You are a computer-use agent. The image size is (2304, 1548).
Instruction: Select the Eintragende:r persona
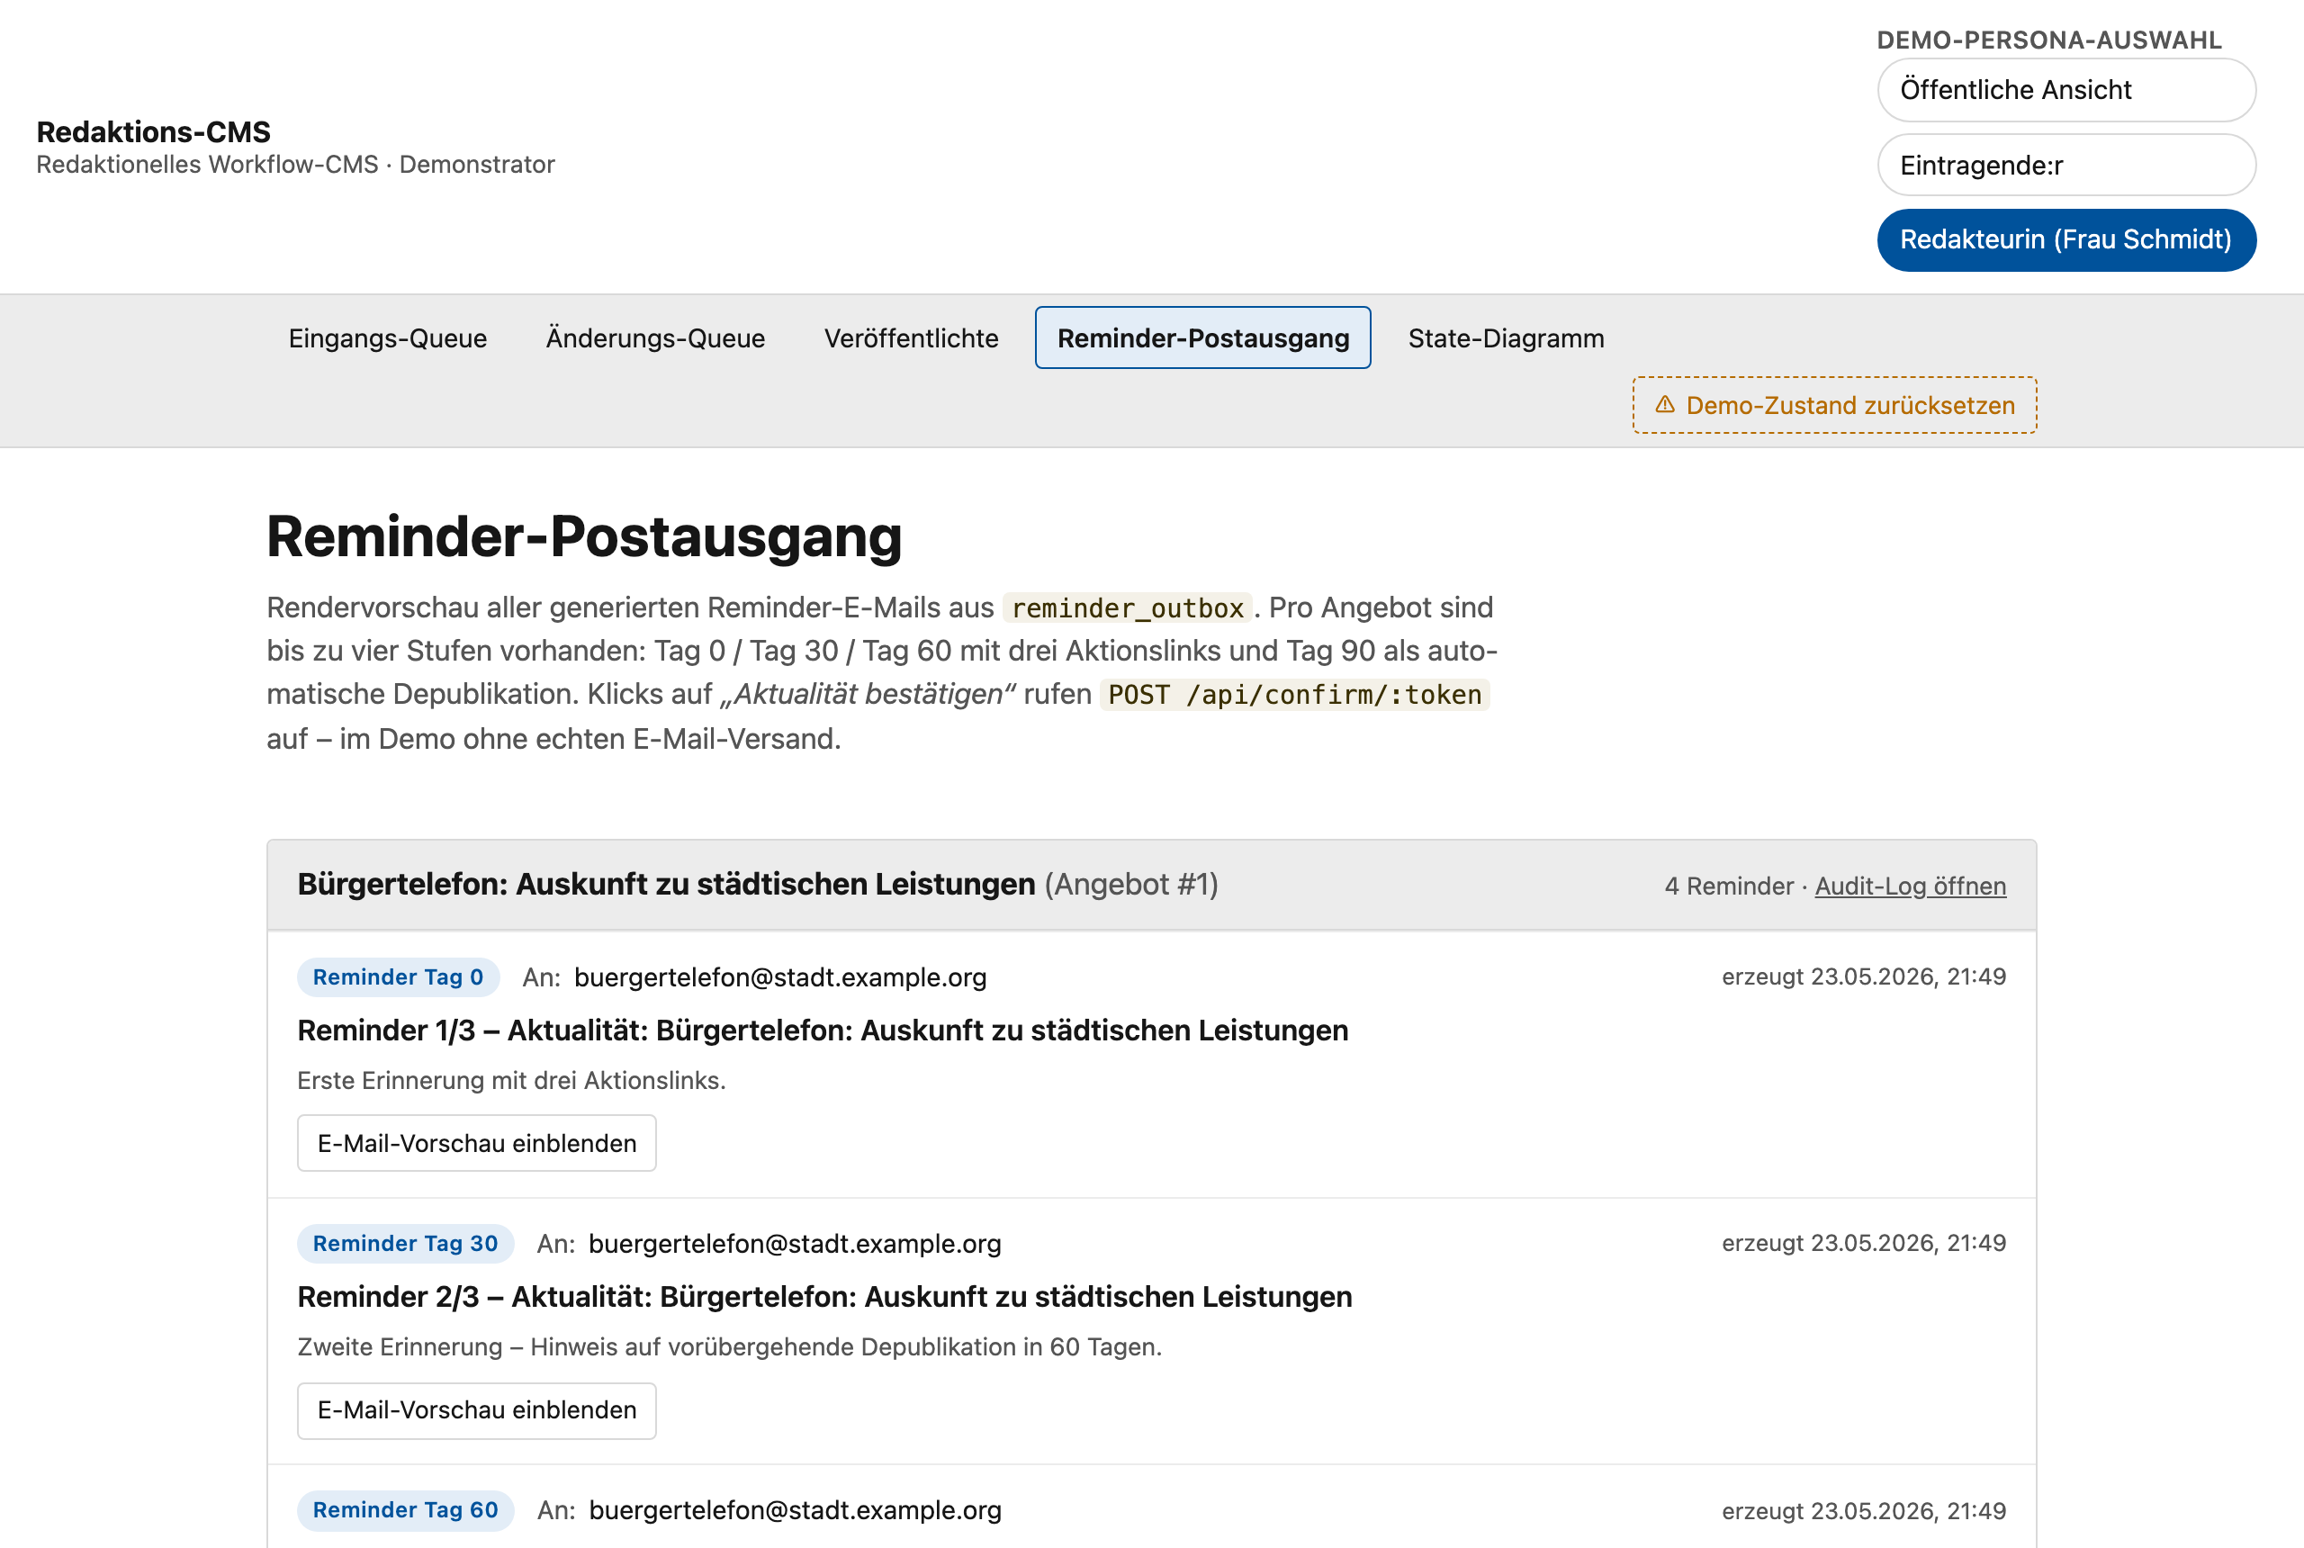(x=2066, y=165)
